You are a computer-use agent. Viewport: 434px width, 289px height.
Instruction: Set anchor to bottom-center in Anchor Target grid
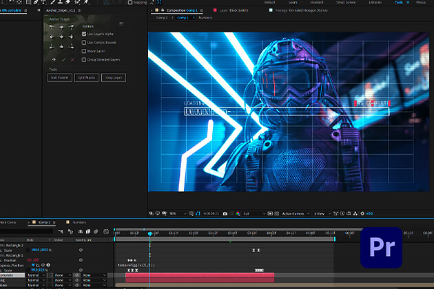[x=61, y=47]
